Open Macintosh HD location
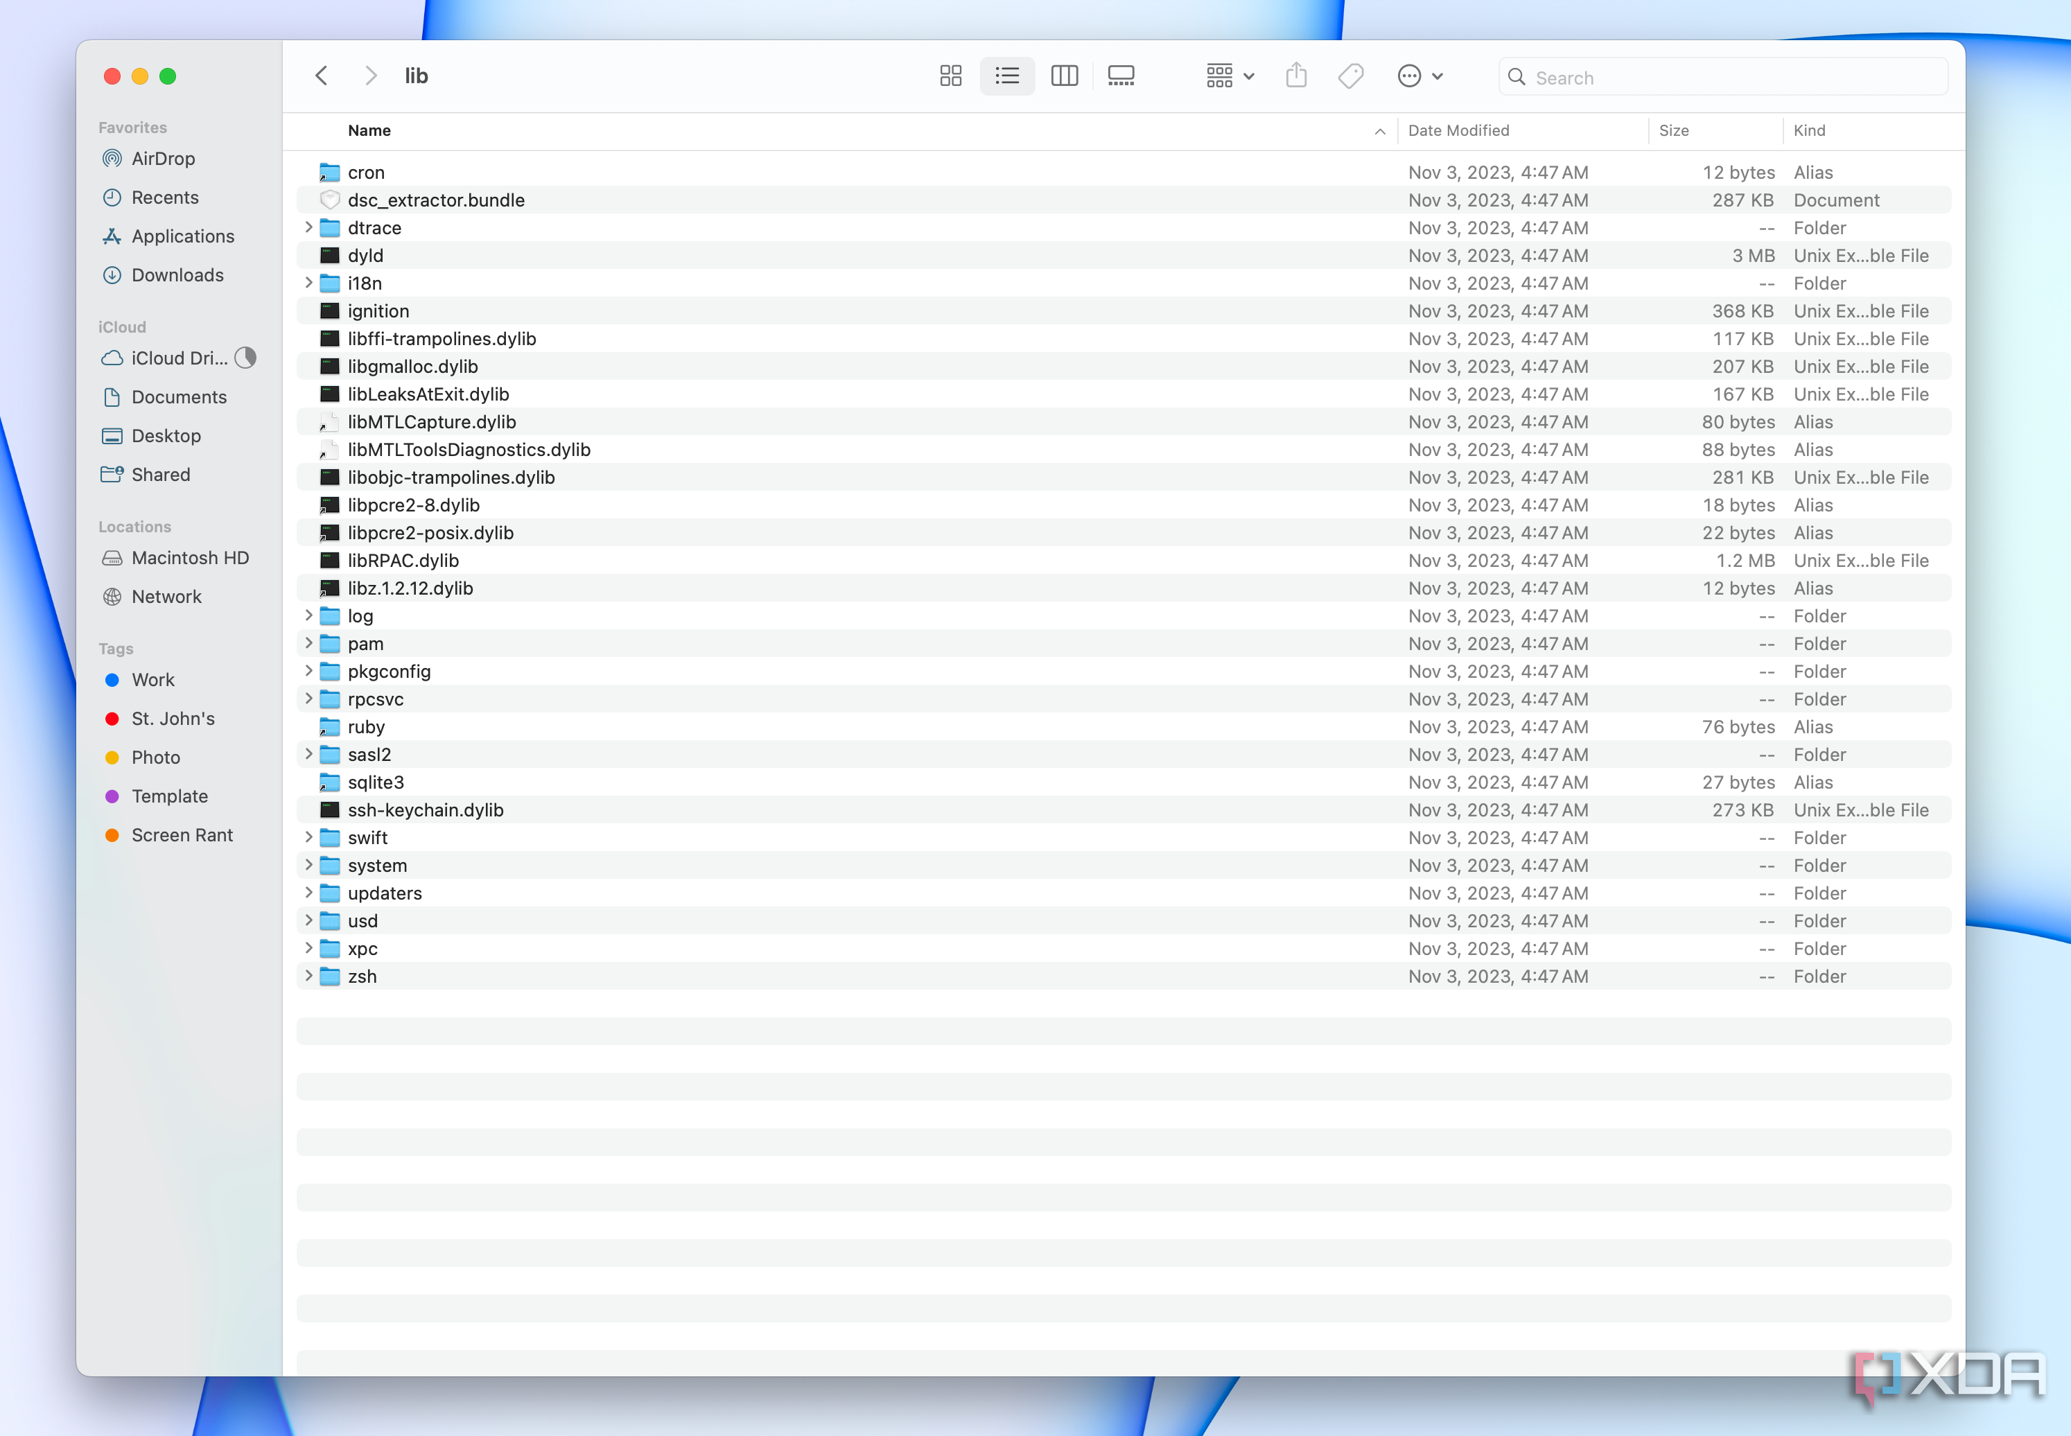 190,558
